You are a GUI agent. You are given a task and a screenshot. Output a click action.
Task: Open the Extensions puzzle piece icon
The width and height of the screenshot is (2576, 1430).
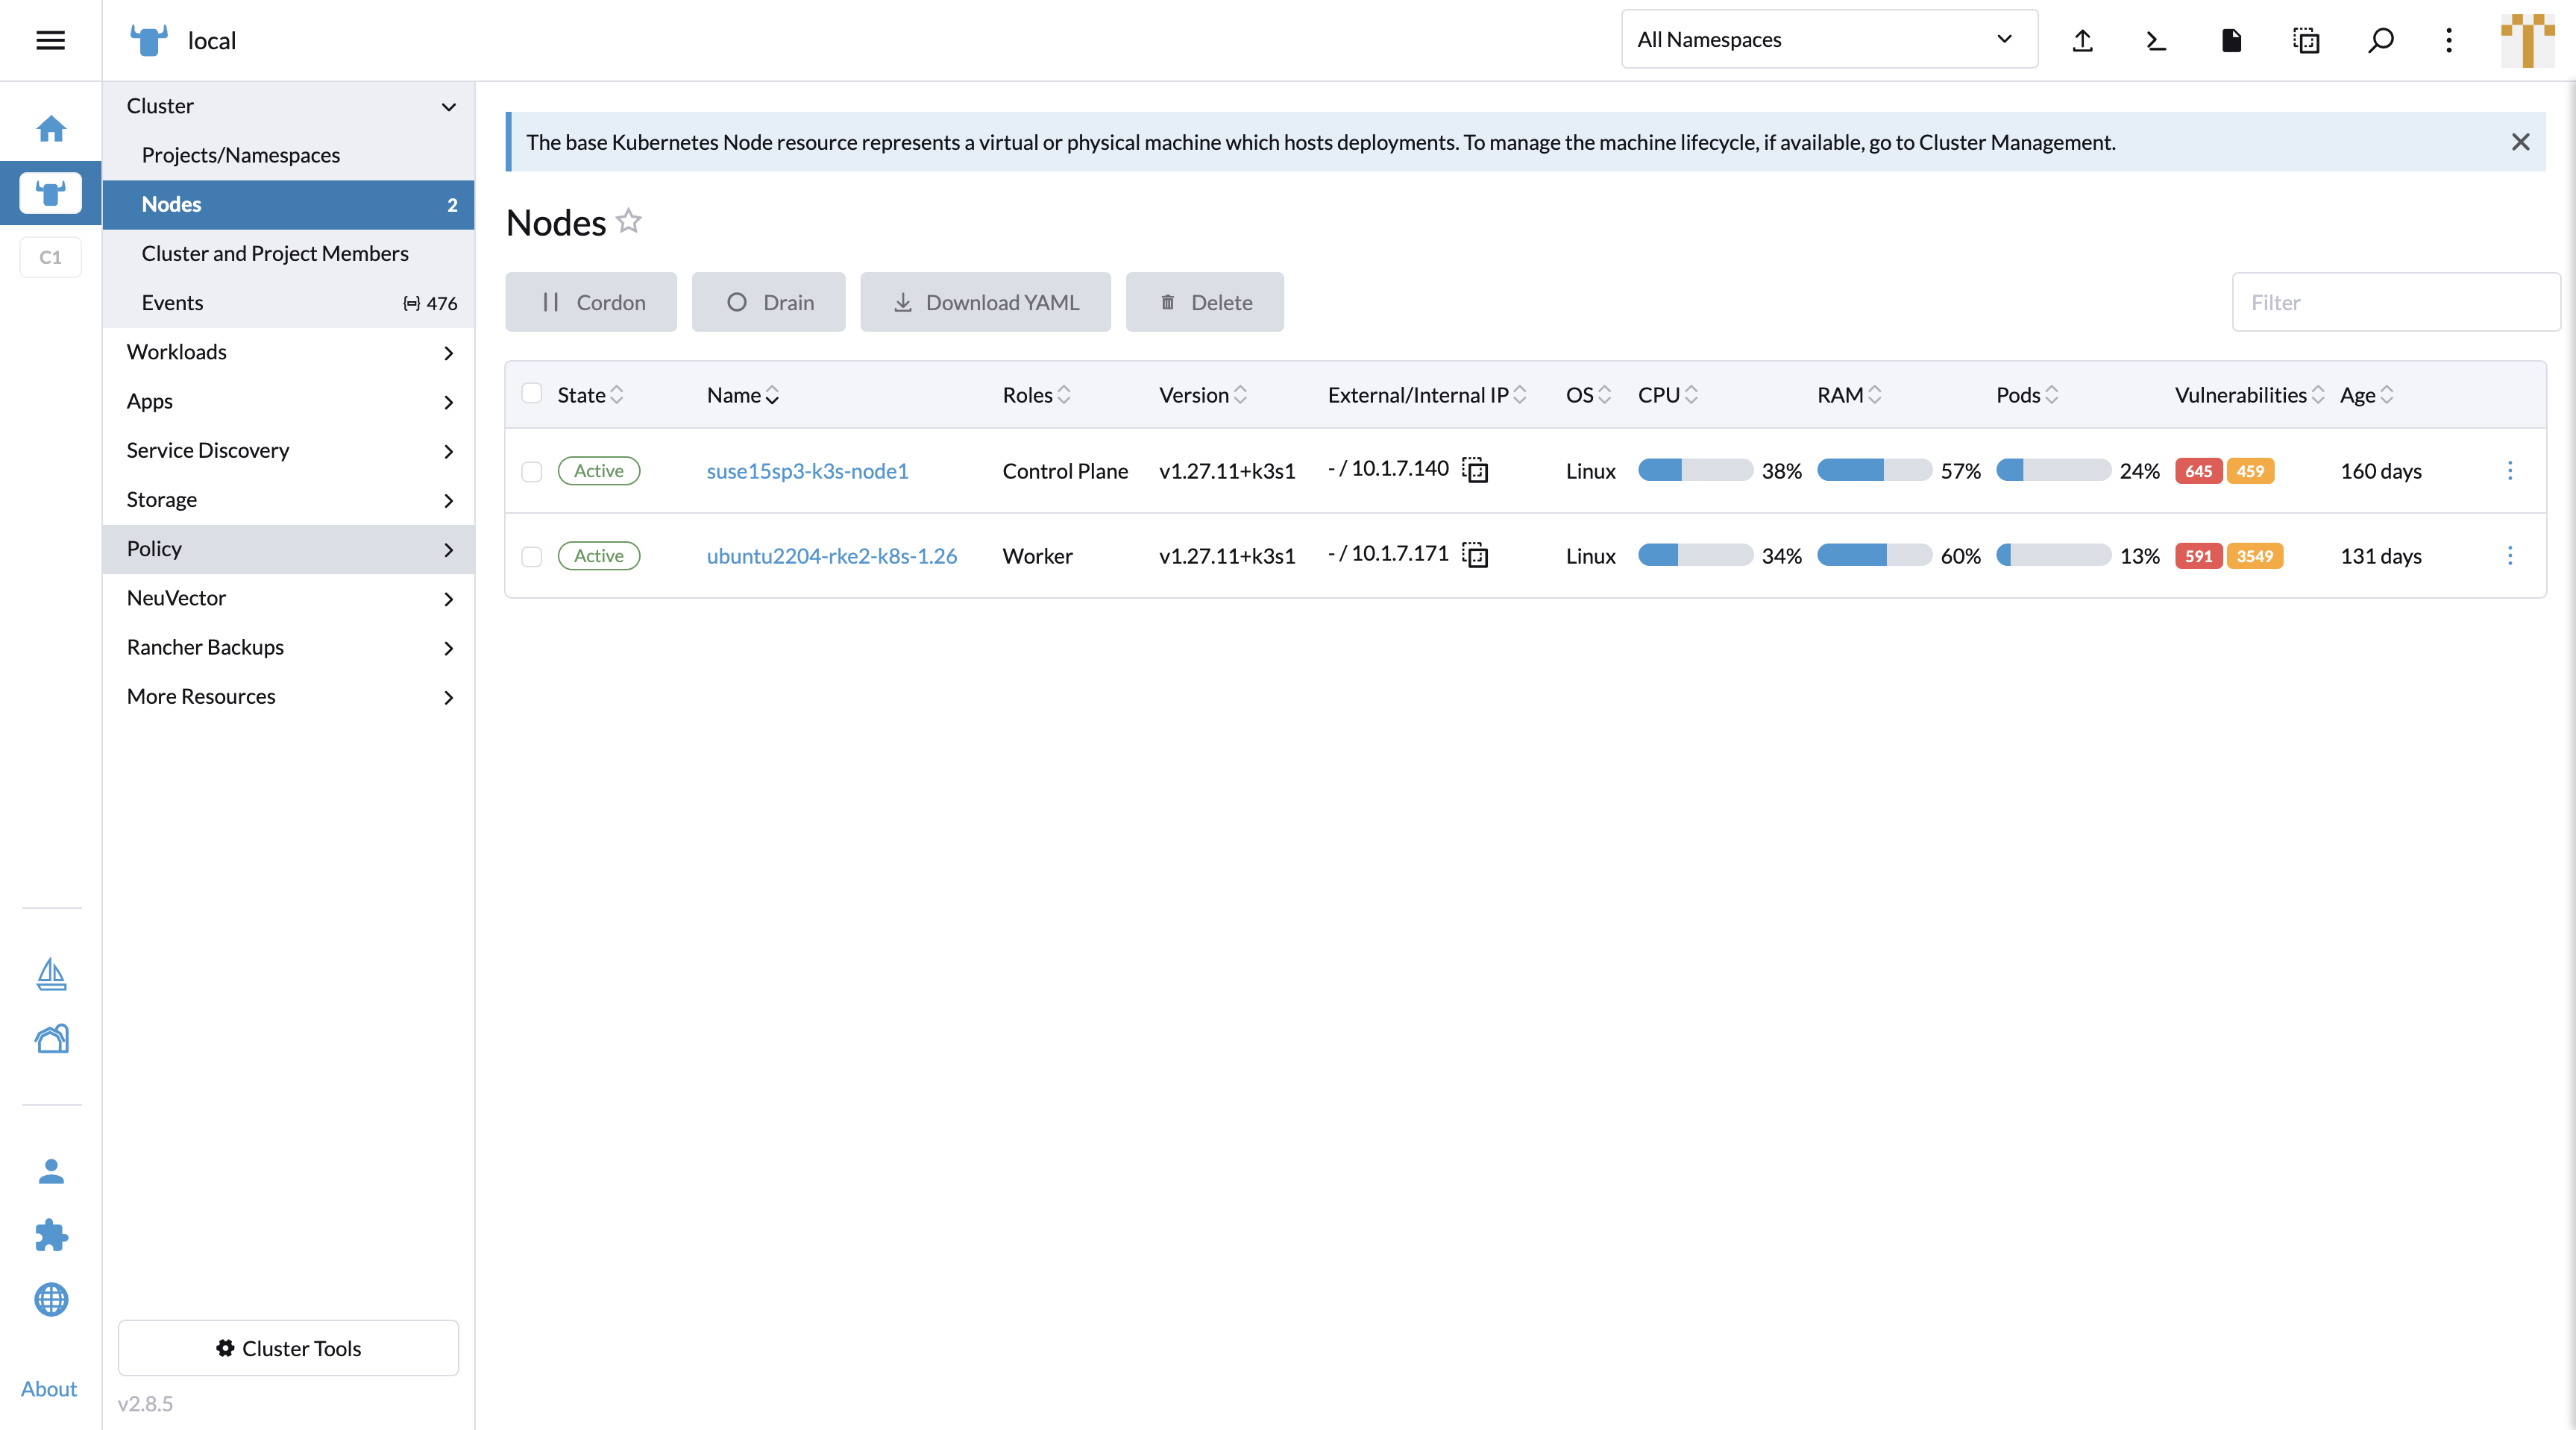51,1235
